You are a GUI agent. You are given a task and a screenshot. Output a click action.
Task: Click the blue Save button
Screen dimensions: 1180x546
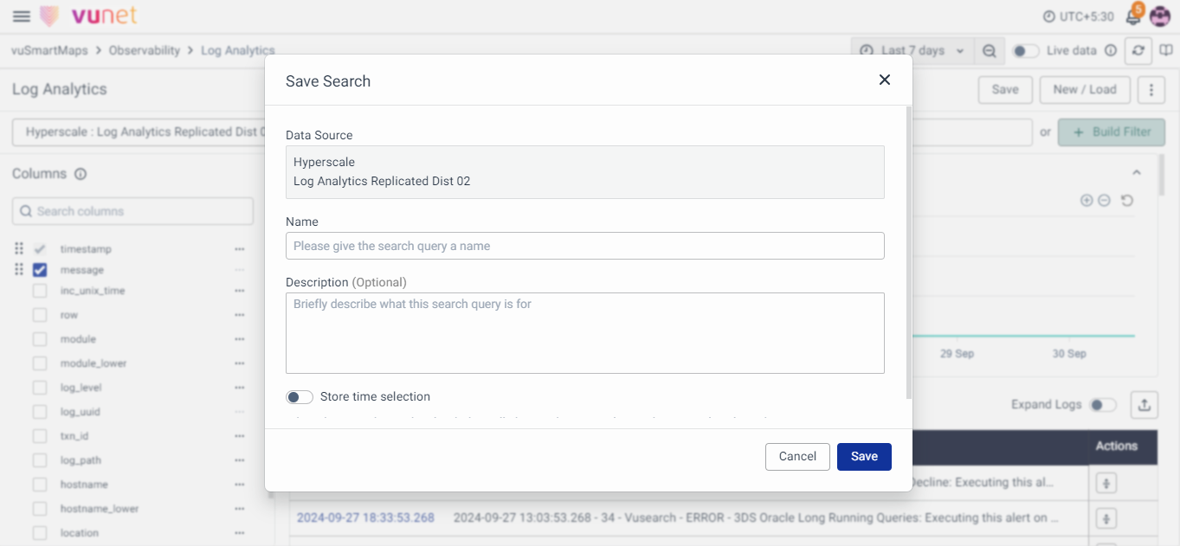[x=863, y=457]
